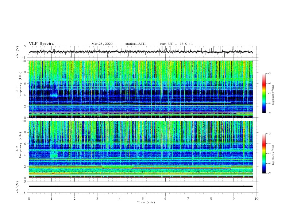Click time axis tick label "7"
The image size is (289, 223).
[x=188, y=199]
